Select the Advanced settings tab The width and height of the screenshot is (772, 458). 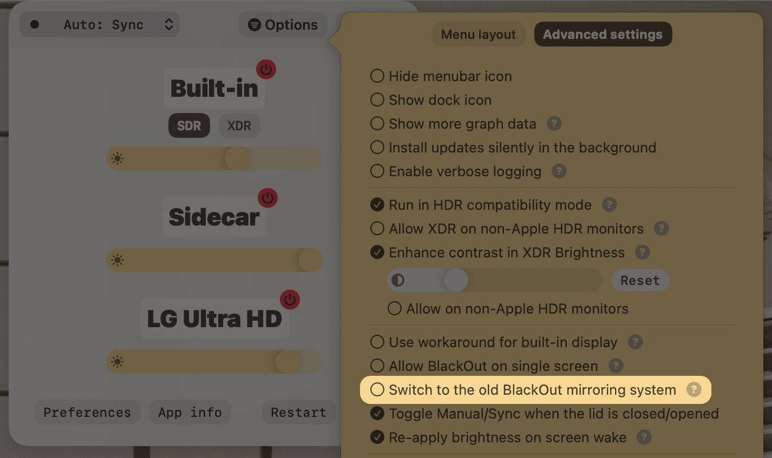603,34
